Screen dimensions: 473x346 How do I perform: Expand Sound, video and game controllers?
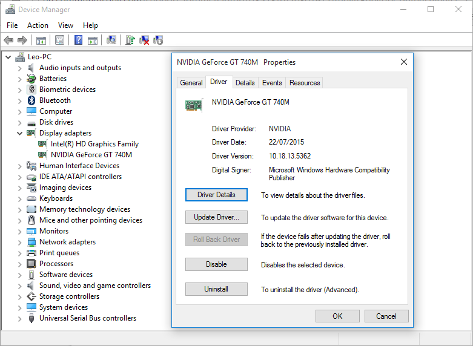click(19, 286)
